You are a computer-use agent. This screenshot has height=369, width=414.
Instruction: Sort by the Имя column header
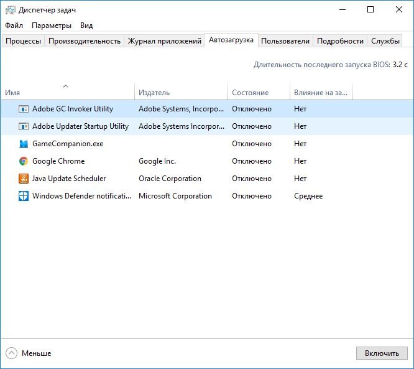click(68, 93)
